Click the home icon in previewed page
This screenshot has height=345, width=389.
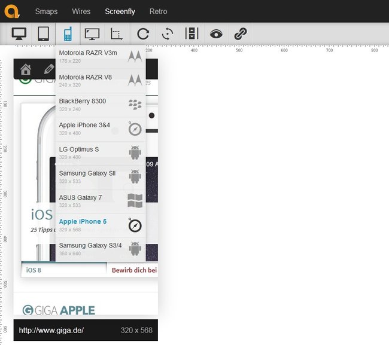tap(26, 69)
